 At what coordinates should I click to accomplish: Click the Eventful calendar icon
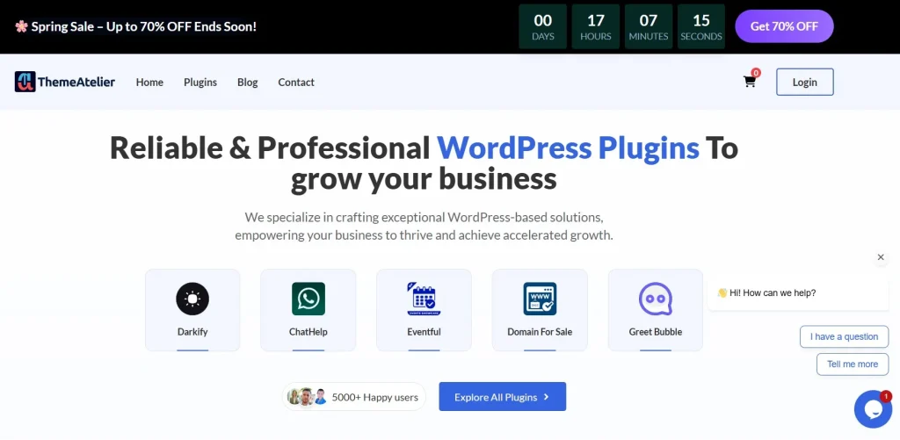click(424, 299)
